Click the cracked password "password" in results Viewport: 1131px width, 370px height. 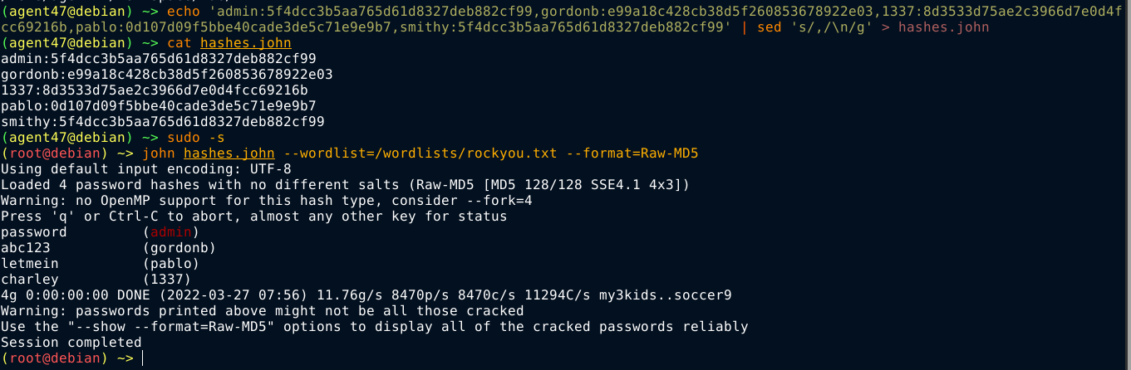coord(33,232)
